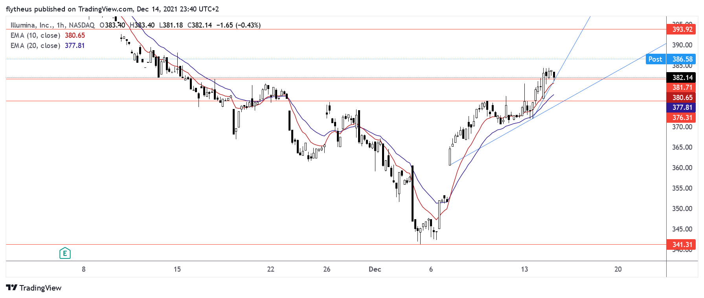Select the 386.58 post-market price tag
Image resolution: width=704 pixels, height=298 pixels.
[x=681, y=59]
